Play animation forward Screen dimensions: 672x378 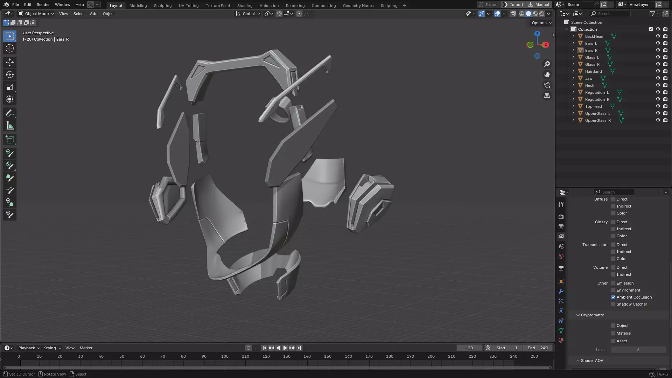285,348
